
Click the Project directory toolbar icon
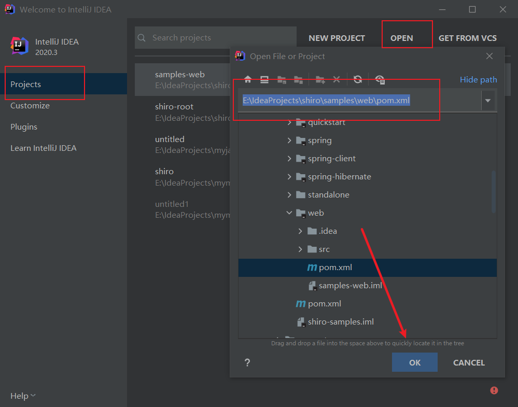(282, 80)
